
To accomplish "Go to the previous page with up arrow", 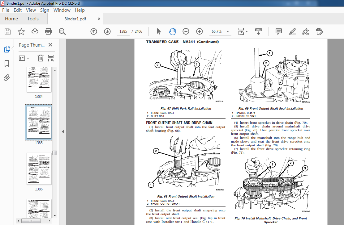I will 94,31.
